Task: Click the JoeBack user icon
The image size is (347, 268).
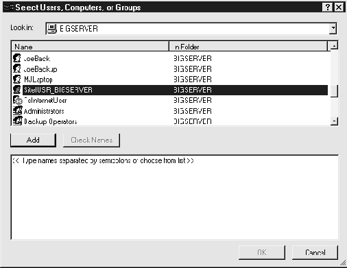Action: 17,58
